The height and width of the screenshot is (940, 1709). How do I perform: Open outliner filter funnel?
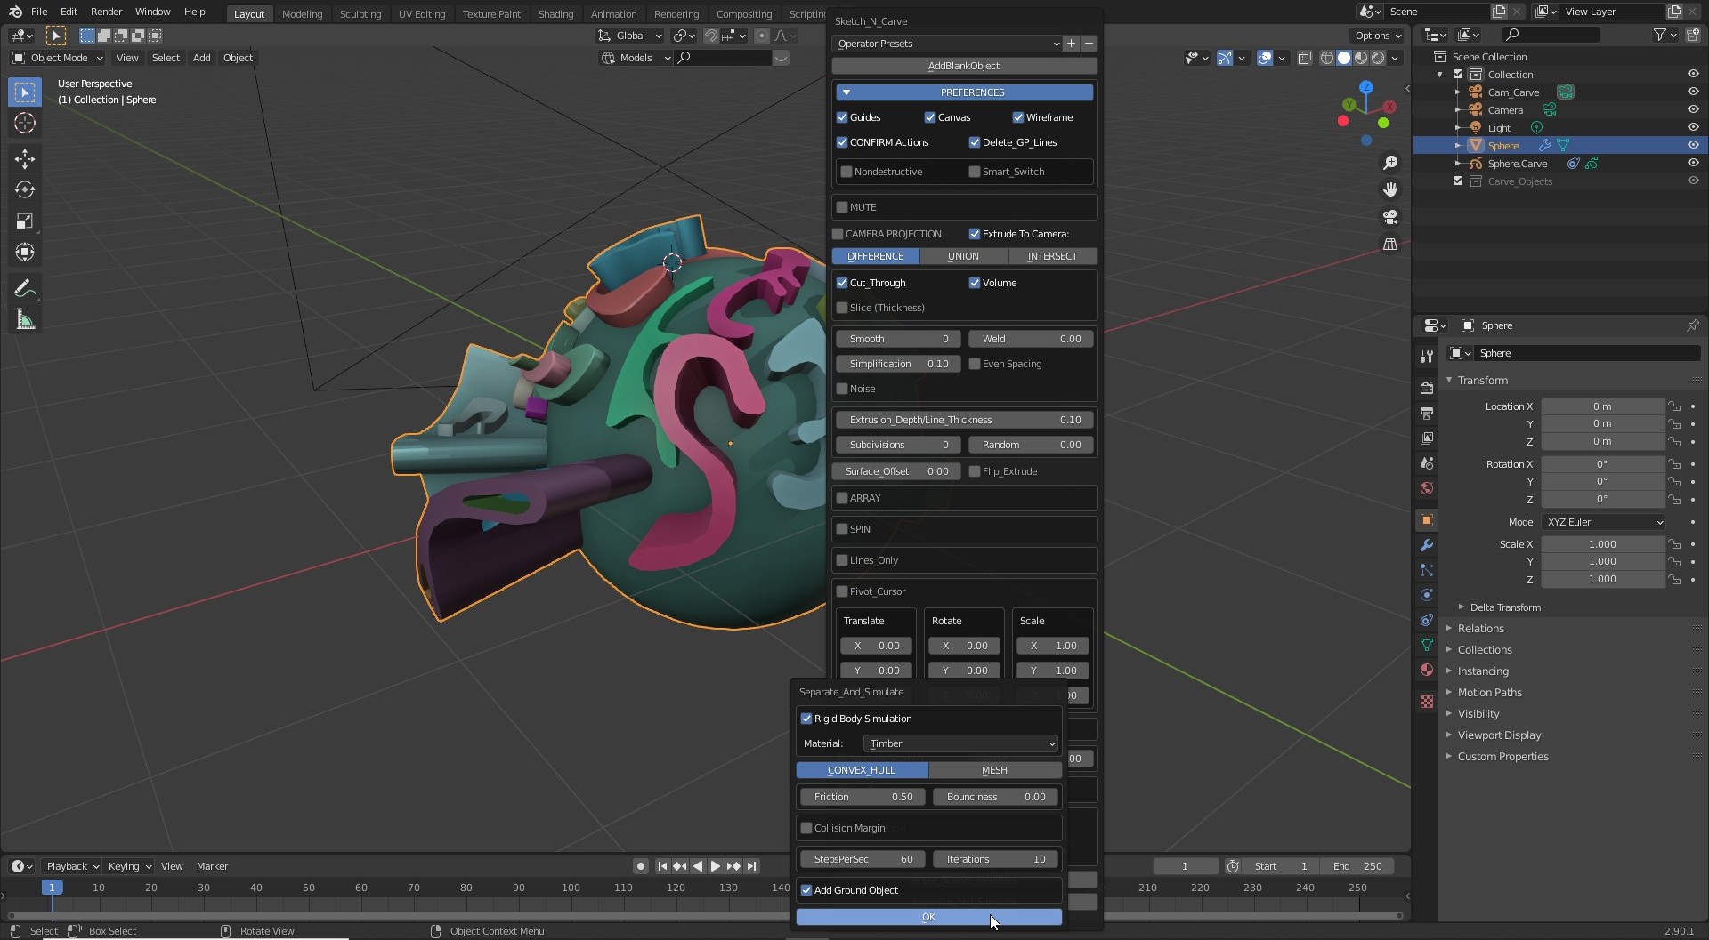pyautogui.click(x=1660, y=35)
